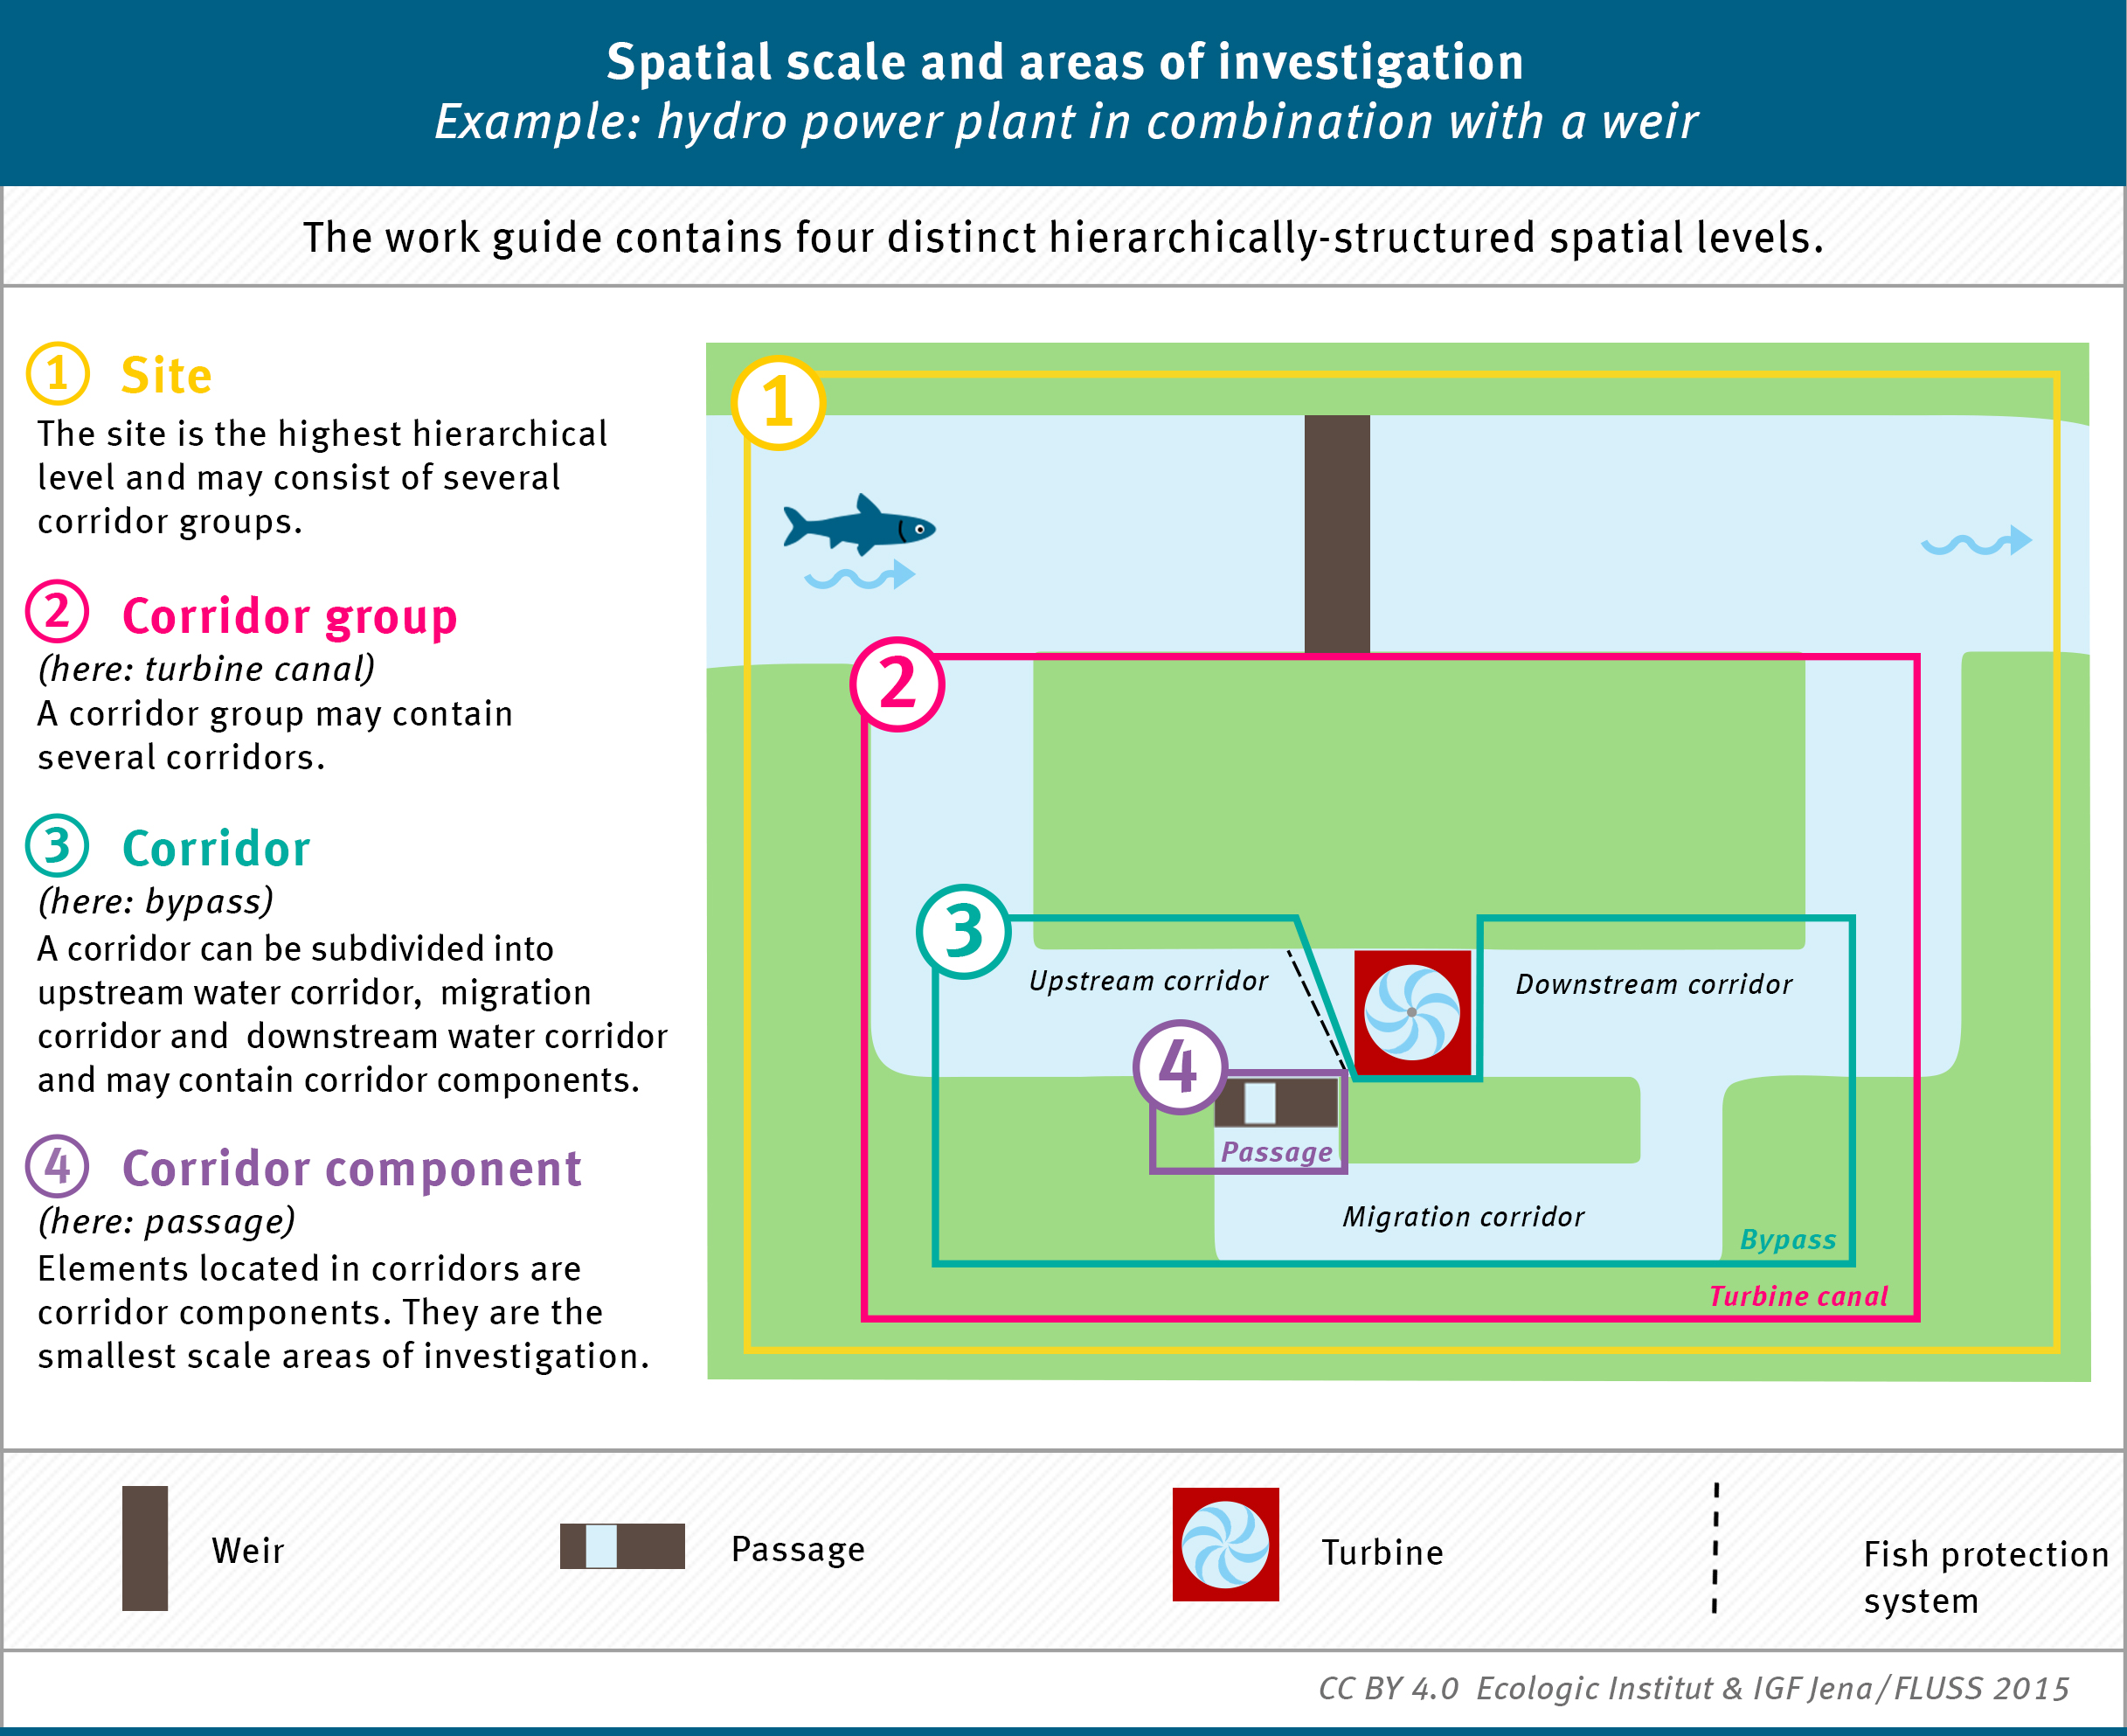Screen dimensions: 2127x1736
Task: Click the 'four distinct hierarchically-structured spatial levels' sentence
Action: [1063, 238]
